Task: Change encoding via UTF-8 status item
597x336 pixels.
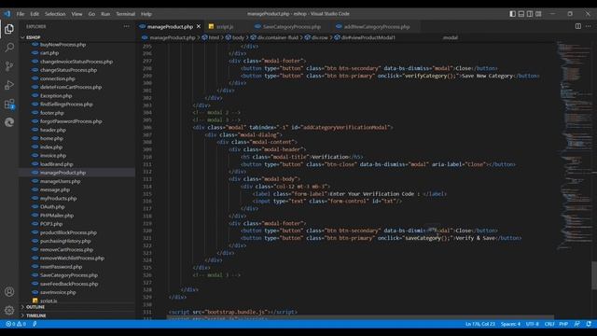Action: coord(533,324)
